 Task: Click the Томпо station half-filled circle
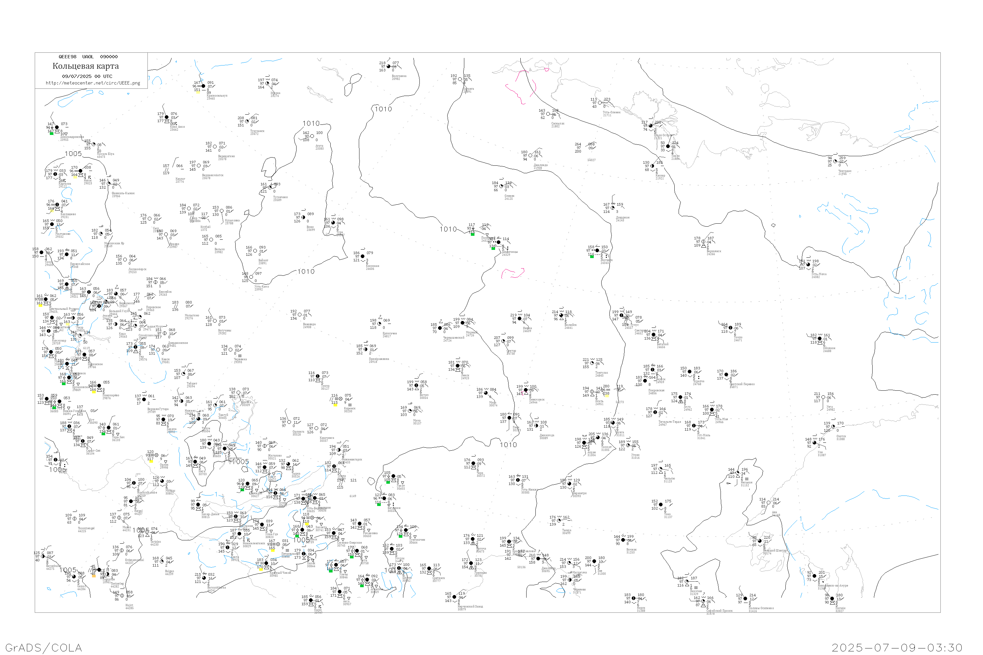point(731,328)
